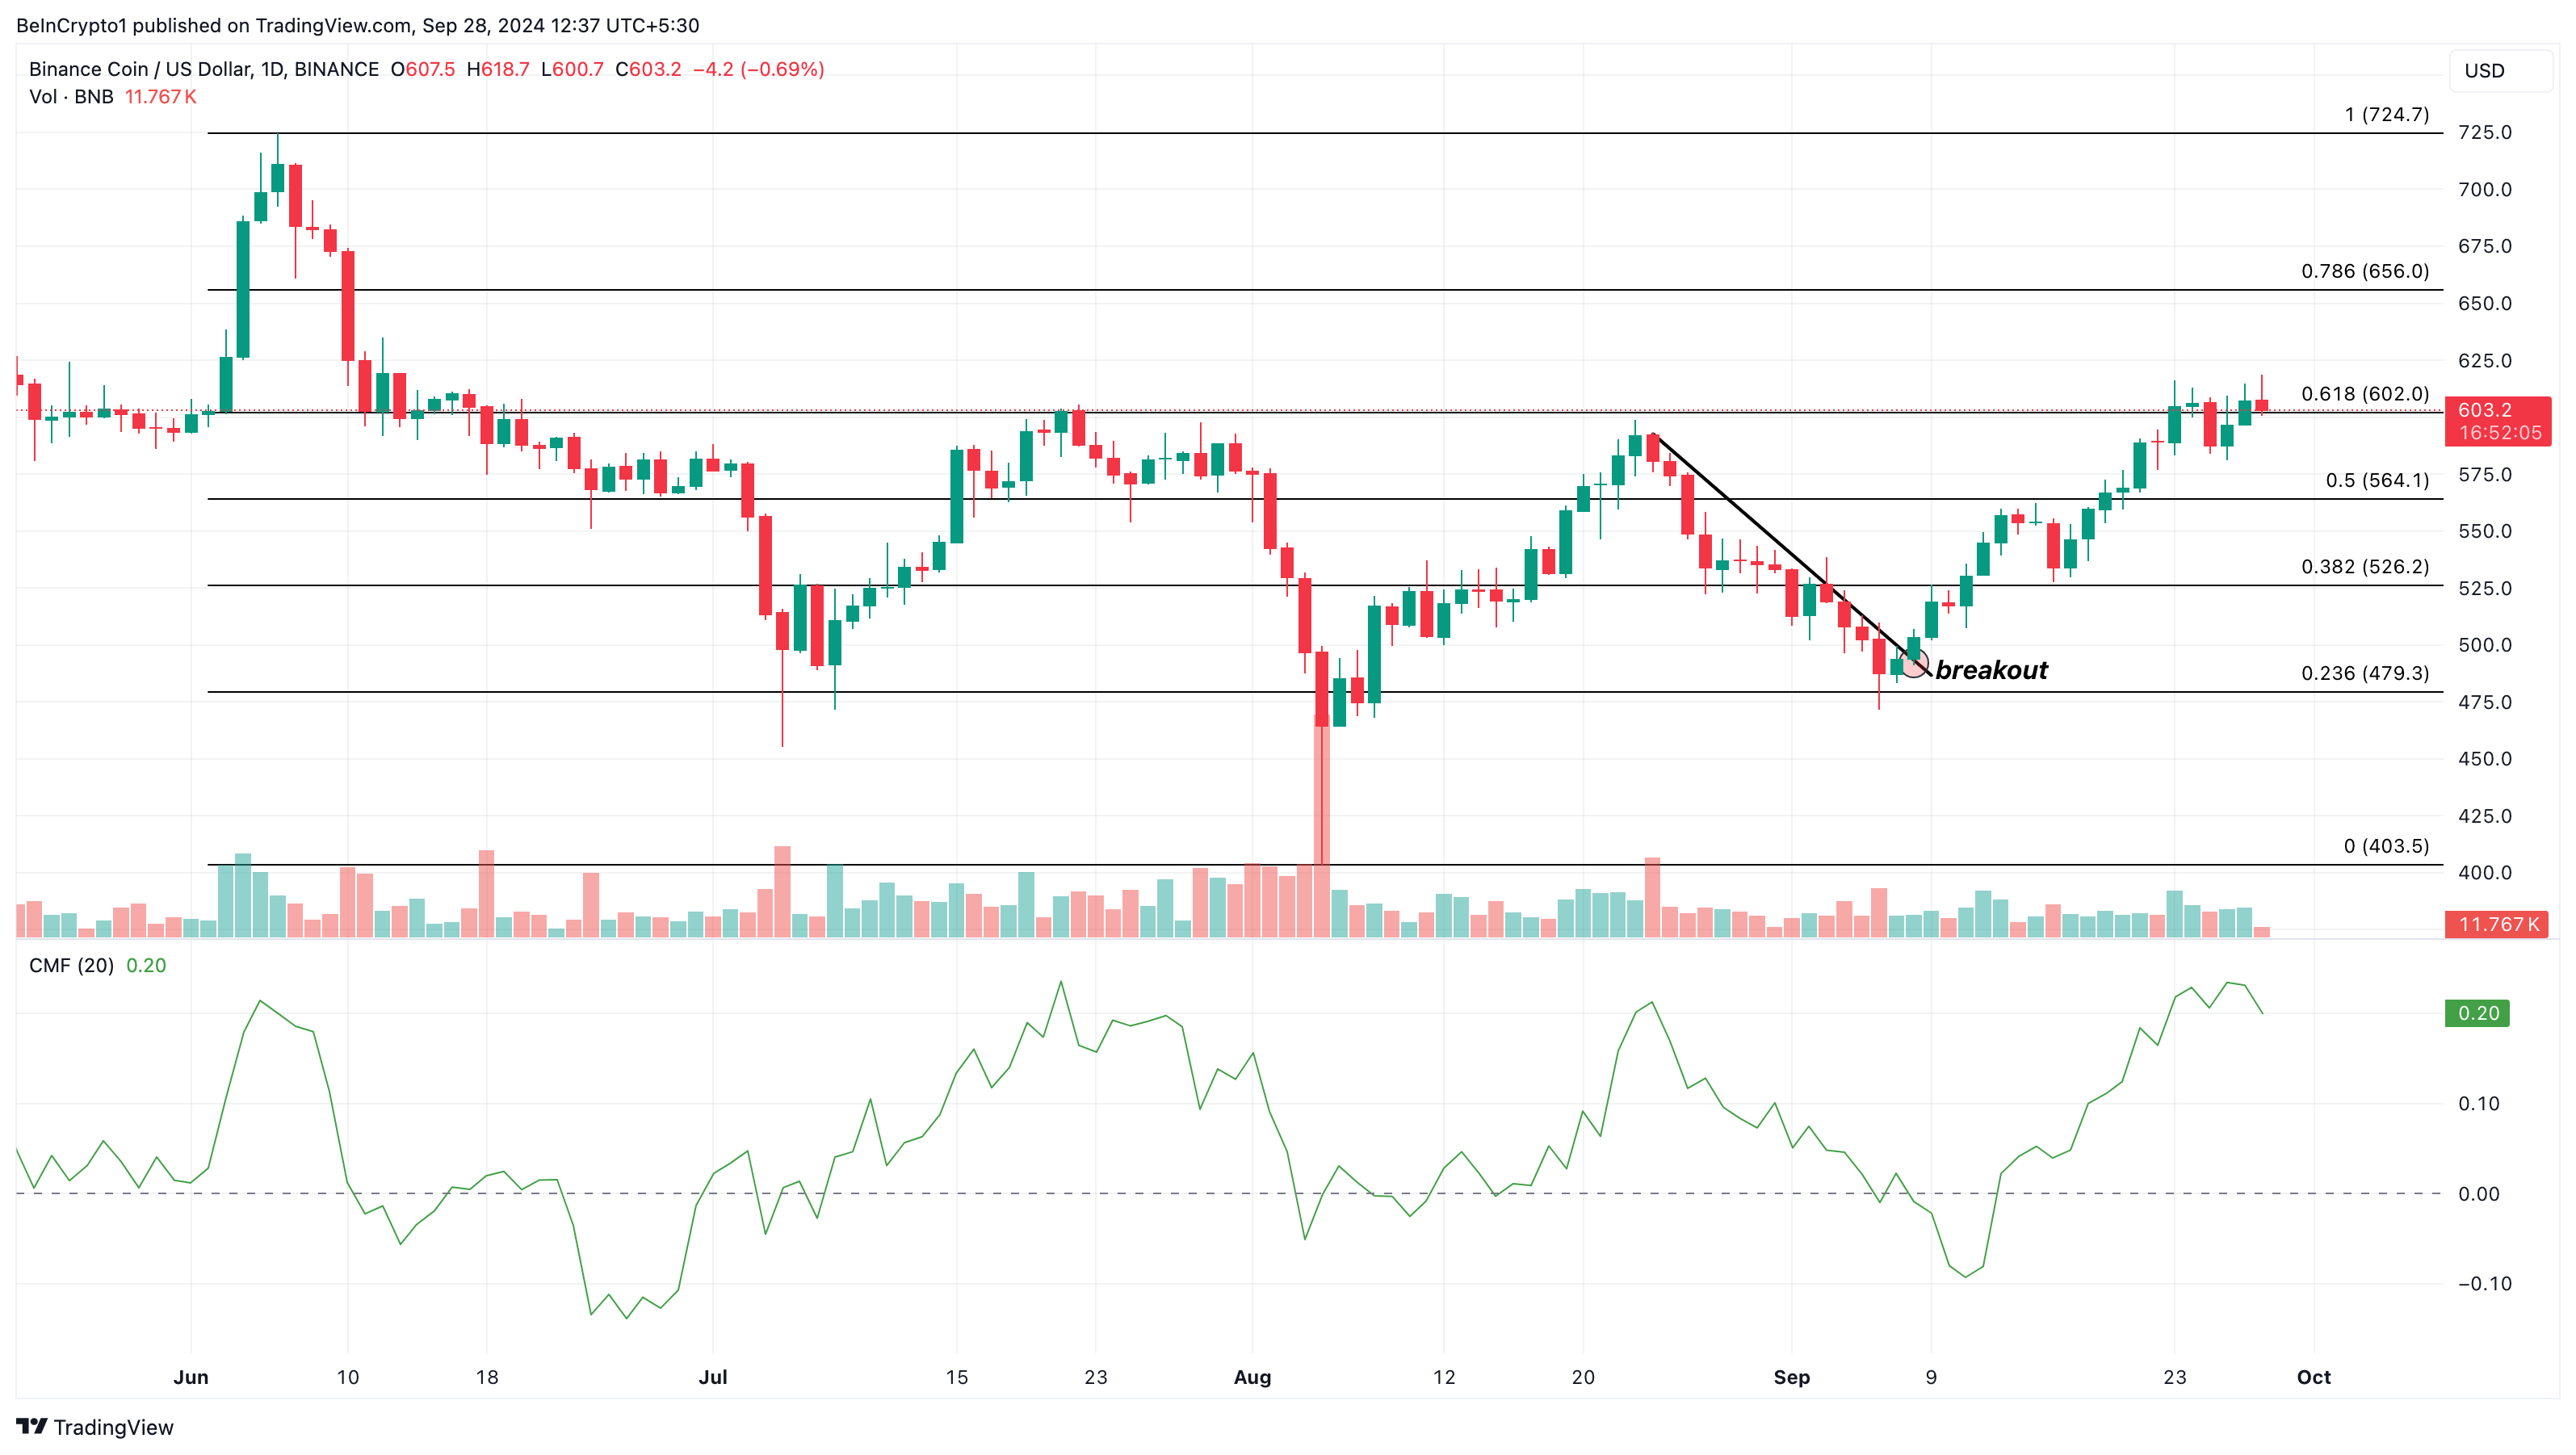The height and width of the screenshot is (1455, 2576).
Task: Select the 1 (724.7) Fibonacci level label
Action: coord(2386,114)
